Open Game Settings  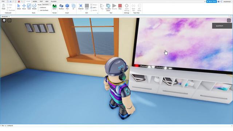(x=127, y=7)
